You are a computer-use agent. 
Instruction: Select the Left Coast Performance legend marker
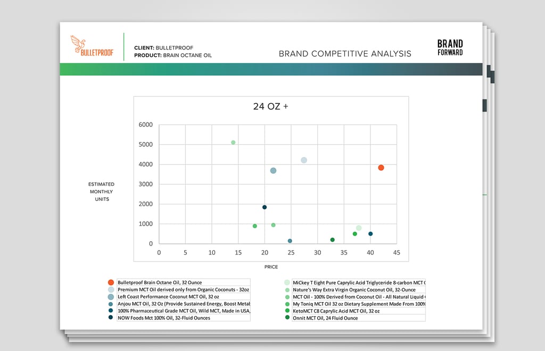(x=111, y=297)
